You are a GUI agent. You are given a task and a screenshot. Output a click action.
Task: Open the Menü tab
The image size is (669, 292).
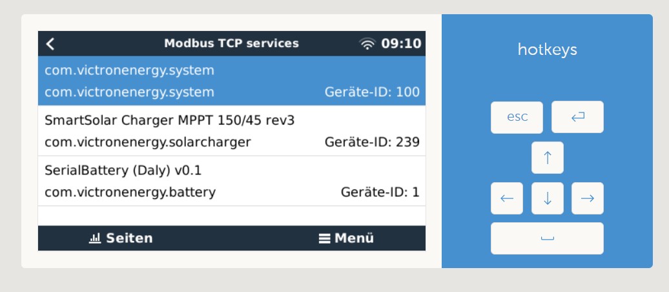(346, 238)
